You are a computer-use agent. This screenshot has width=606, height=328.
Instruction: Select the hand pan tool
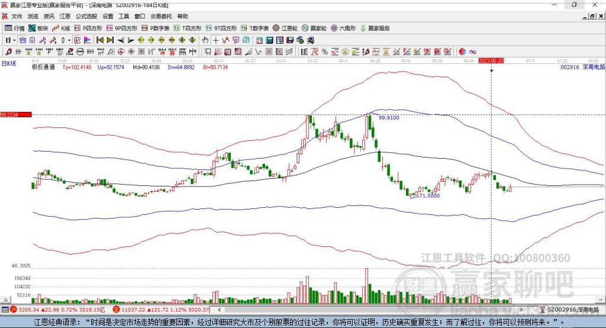coord(205,40)
